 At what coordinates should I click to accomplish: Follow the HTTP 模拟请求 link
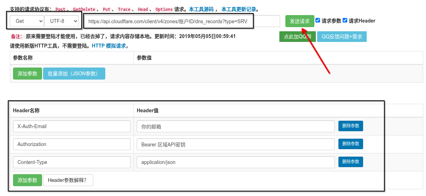point(108,46)
